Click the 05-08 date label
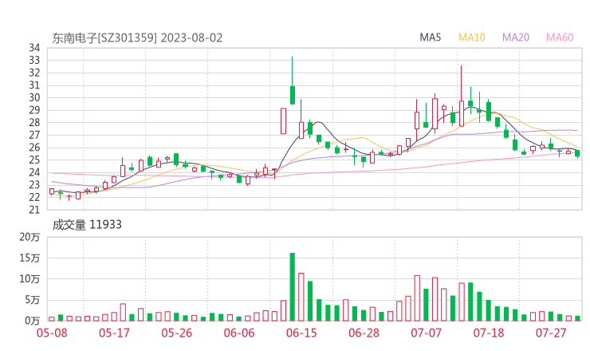 tap(52, 333)
